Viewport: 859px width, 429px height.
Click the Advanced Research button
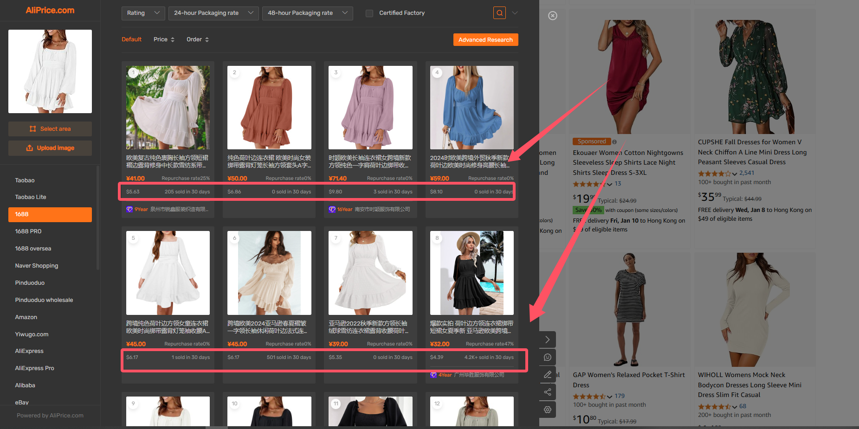[x=485, y=40]
